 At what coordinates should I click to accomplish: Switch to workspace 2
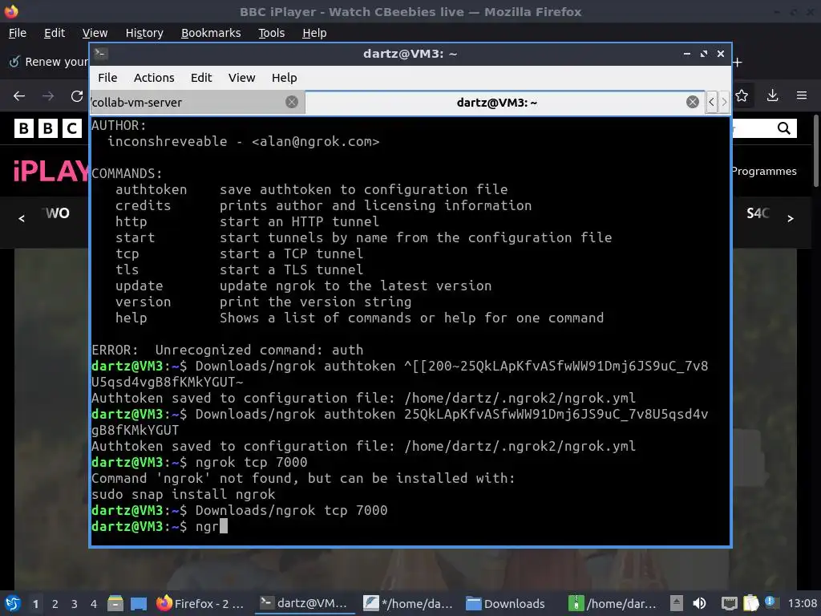point(55,604)
